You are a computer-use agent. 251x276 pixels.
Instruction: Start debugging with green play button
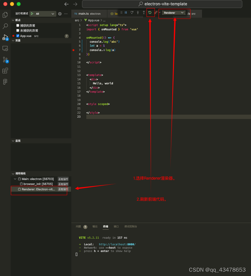pos(32,14)
